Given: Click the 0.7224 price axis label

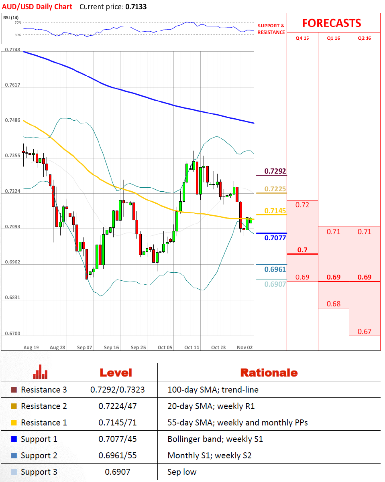Looking at the screenshot, I should (12, 191).
